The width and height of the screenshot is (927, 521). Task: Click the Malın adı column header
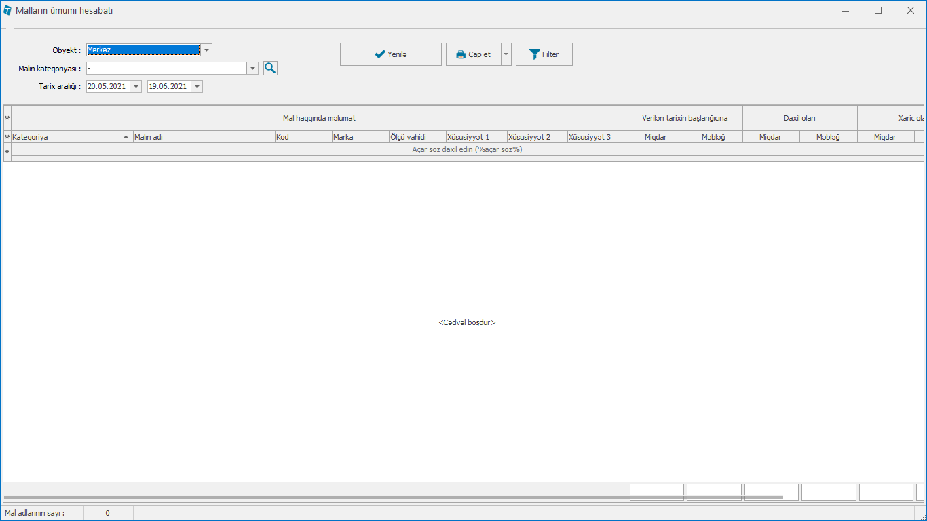click(202, 137)
